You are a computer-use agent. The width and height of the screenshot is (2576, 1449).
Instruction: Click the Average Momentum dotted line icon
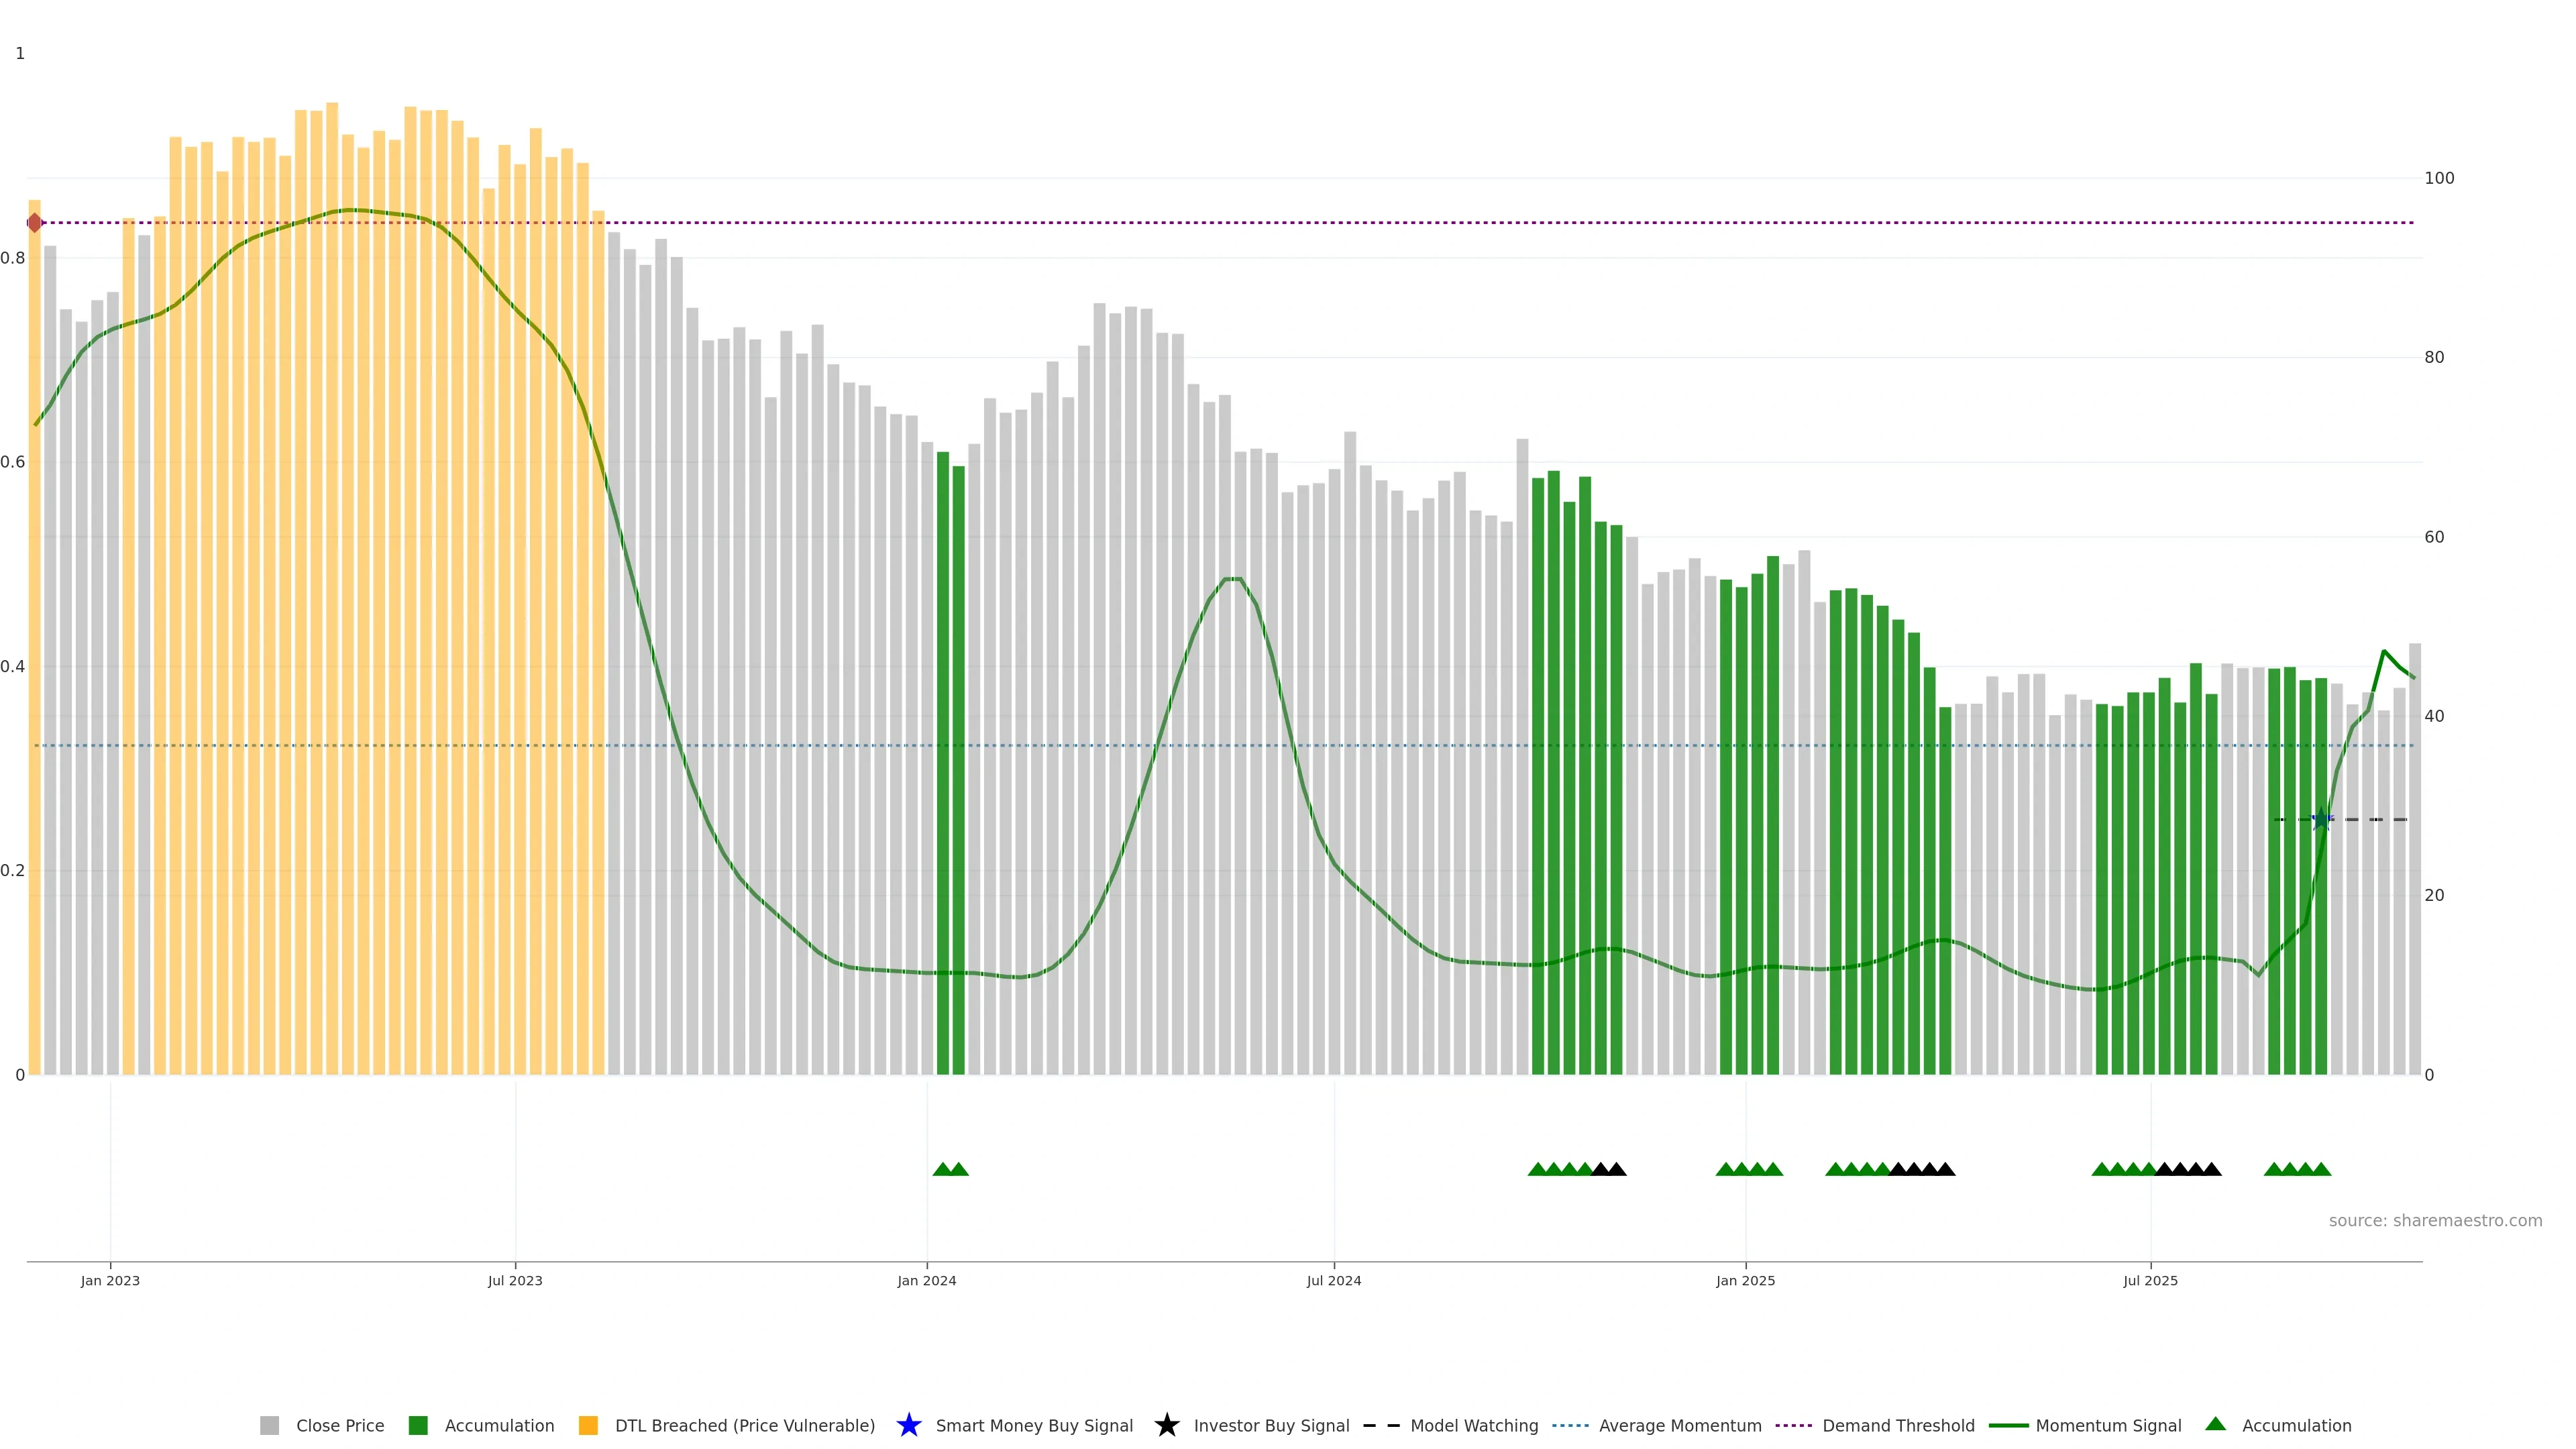click(x=1570, y=1425)
